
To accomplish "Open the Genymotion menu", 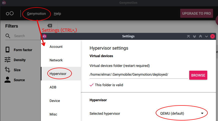I will (36, 14).
